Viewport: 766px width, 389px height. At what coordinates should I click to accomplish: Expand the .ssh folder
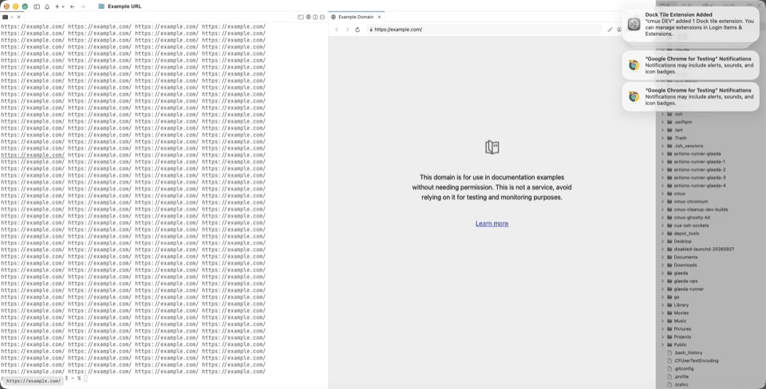(x=663, y=114)
